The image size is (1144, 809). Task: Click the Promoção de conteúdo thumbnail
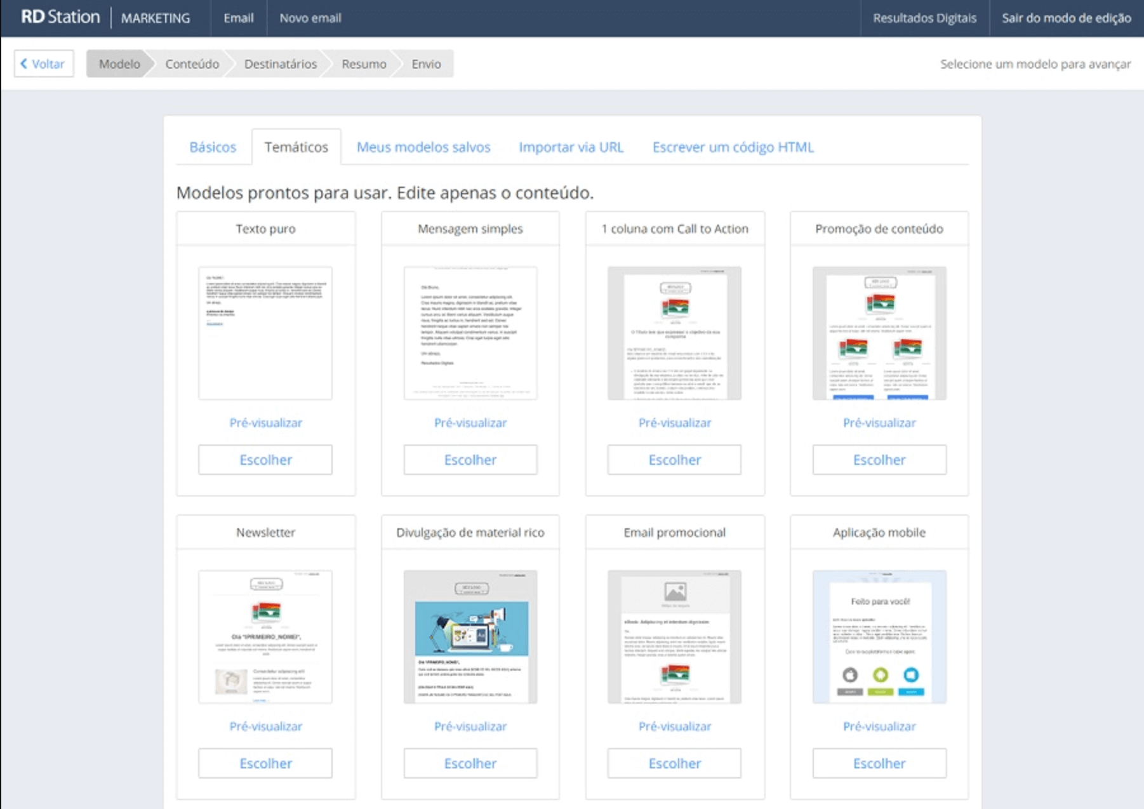(879, 333)
